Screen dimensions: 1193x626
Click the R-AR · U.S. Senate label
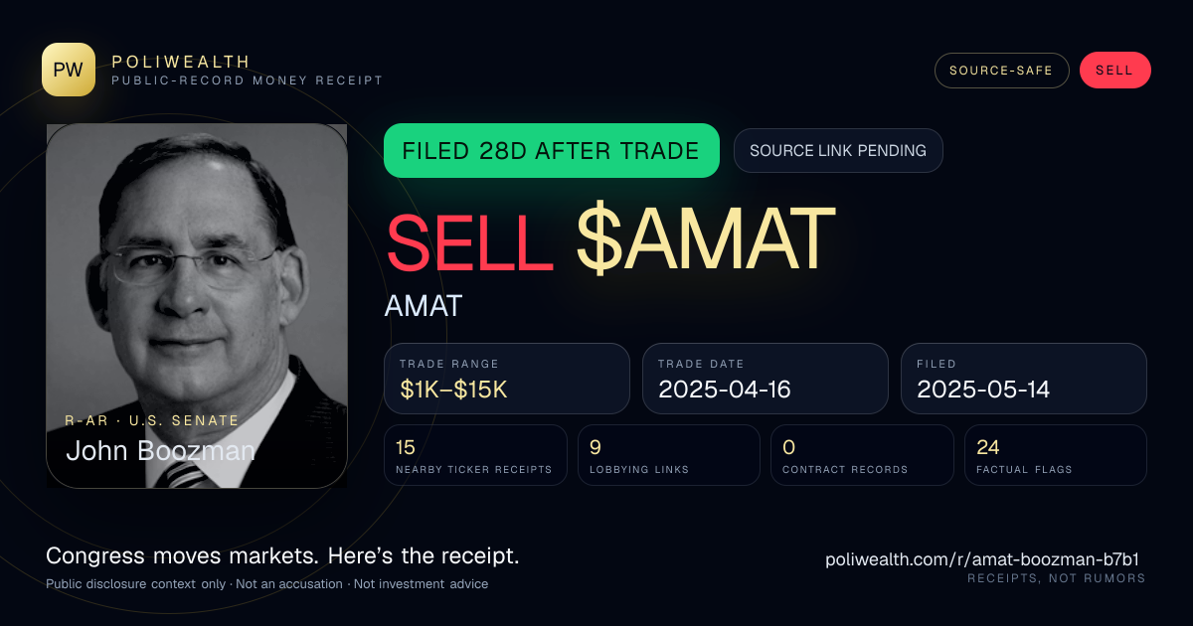[152, 420]
